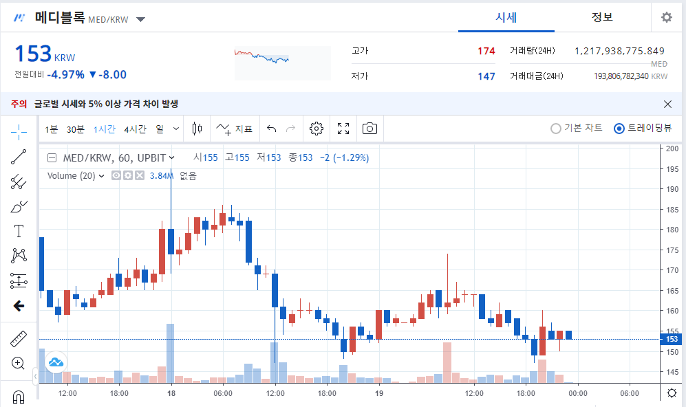The height and width of the screenshot is (407, 686).
Task: Select the zoom in tool
Action: coord(19,363)
